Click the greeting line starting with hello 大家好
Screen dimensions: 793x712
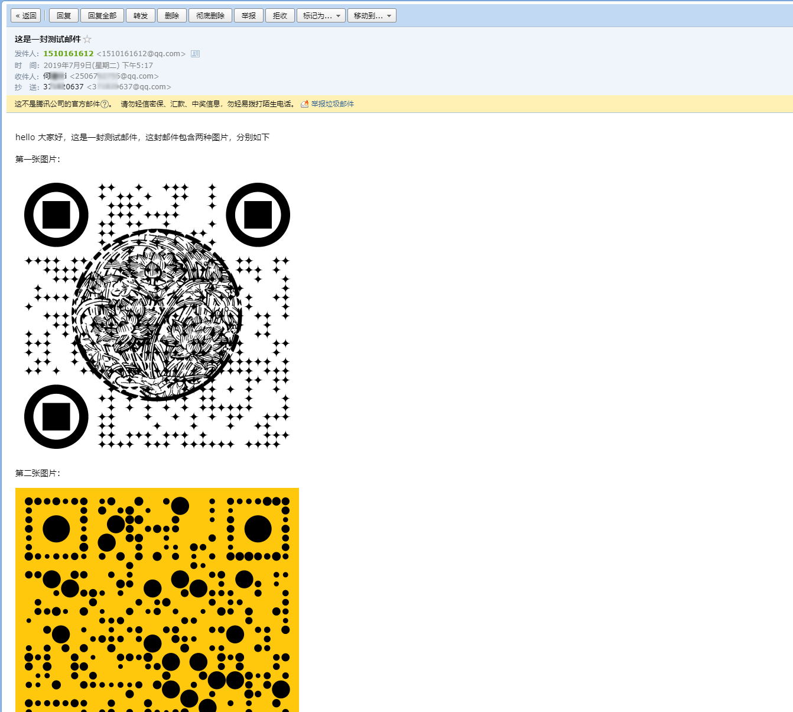coord(142,137)
